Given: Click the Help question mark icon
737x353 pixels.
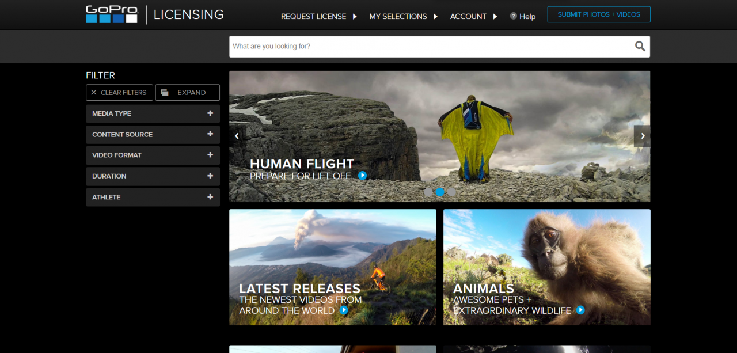Looking at the screenshot, I should coord(513,16).
